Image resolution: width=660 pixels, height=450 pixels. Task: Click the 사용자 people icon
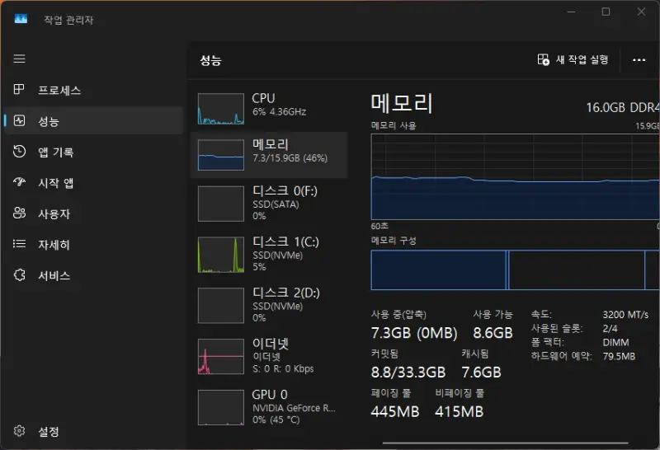tap(19, 213)
